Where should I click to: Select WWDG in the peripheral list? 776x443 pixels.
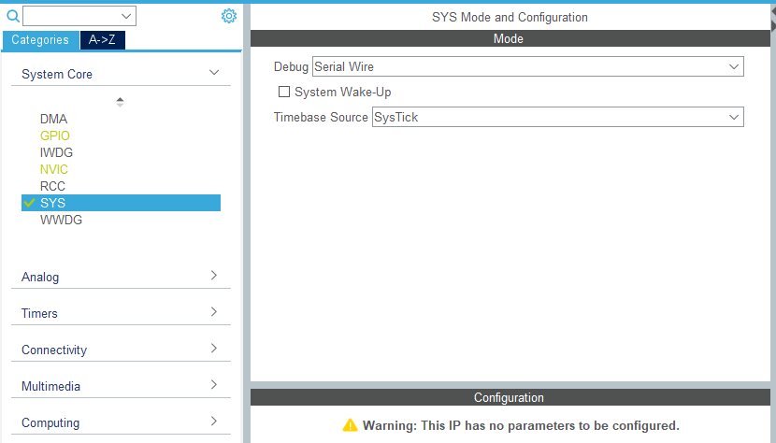61,220
